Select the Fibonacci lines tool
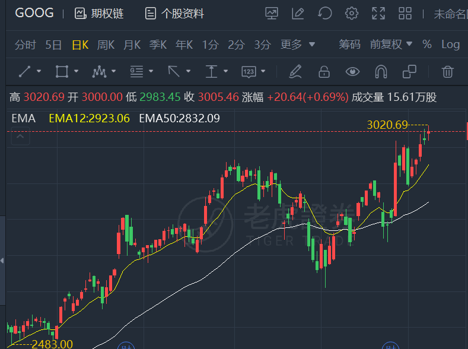Viewport: 468px width, 349px height. 136,72
